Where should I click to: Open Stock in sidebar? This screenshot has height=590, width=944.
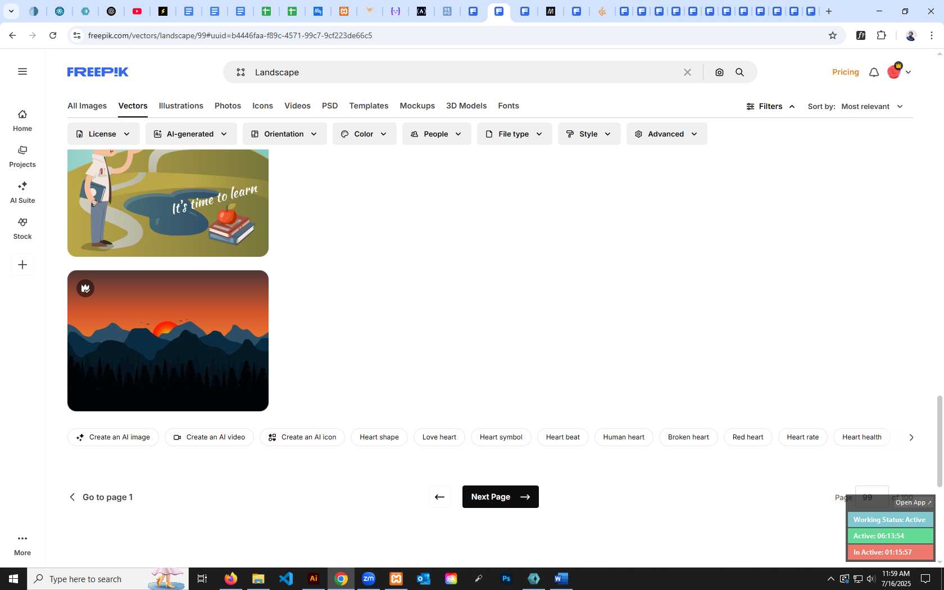22,229
